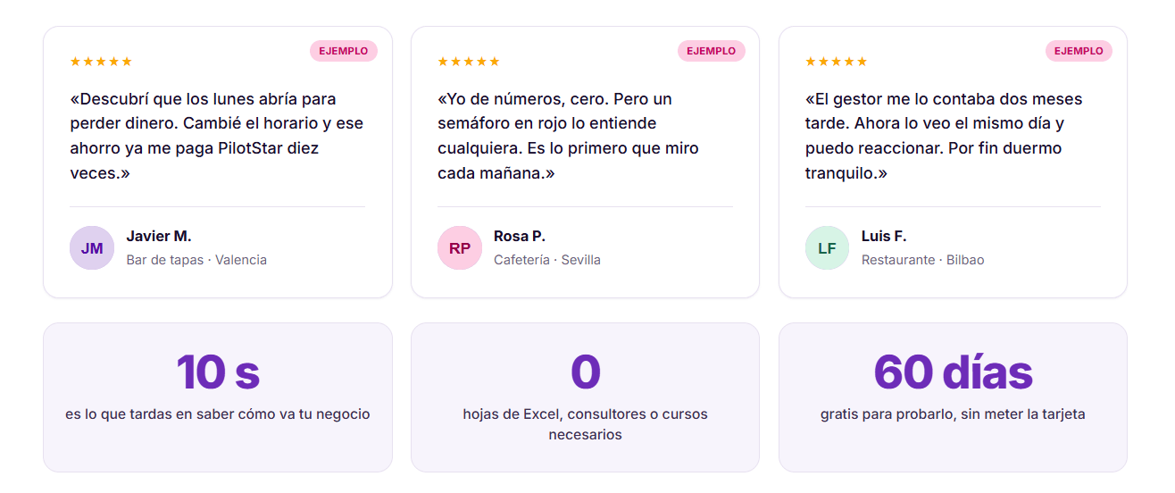Click the quote about the gestor delay

[944, 136]
